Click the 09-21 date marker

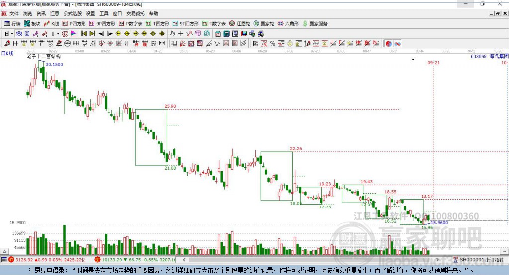pos(433,62)
